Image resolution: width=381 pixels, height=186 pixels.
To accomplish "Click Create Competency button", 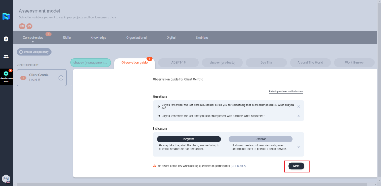I will coord(34,52).
